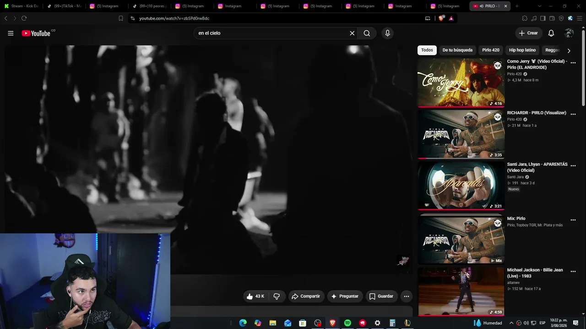Open File Explorer from the taskbar
This screenshot has width=586, height=329.
point(272,323)
